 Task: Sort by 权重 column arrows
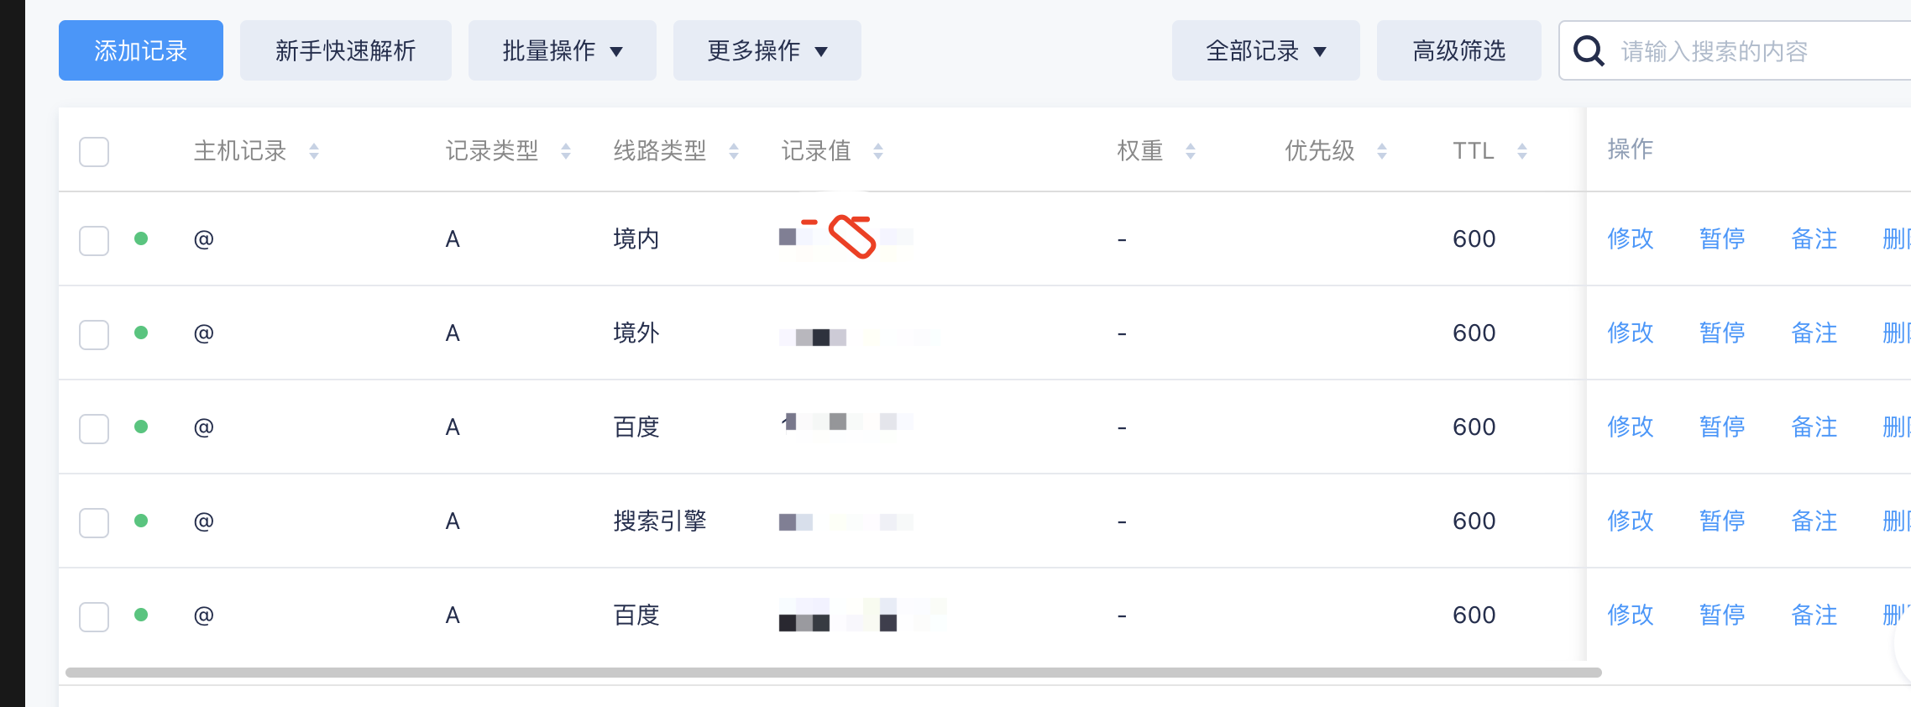coord(1191,151)
